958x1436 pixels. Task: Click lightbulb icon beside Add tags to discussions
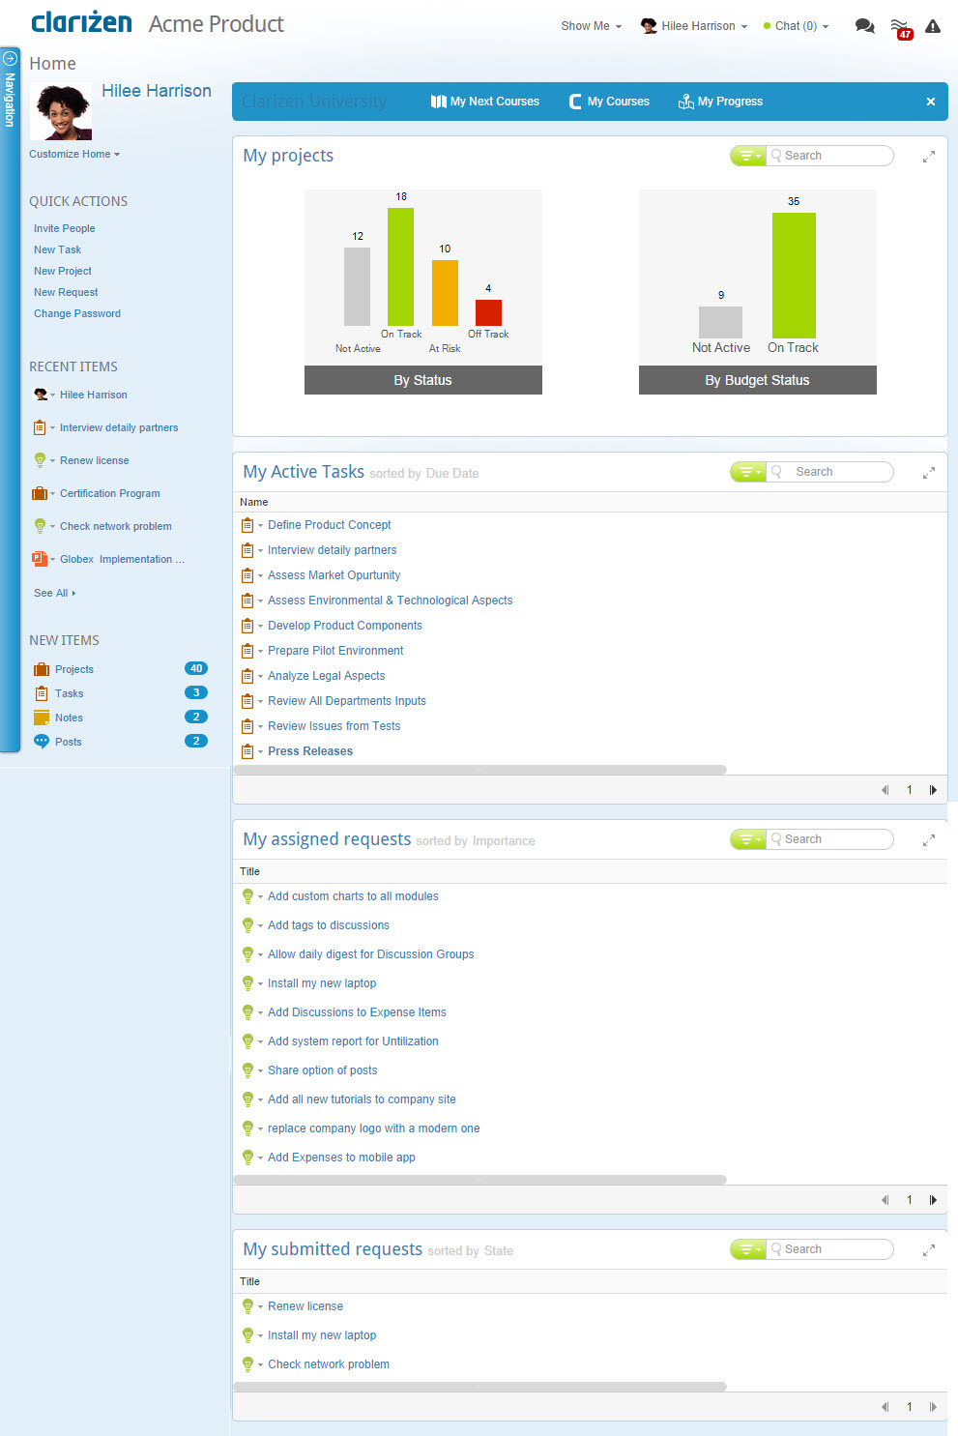[247, 925]
